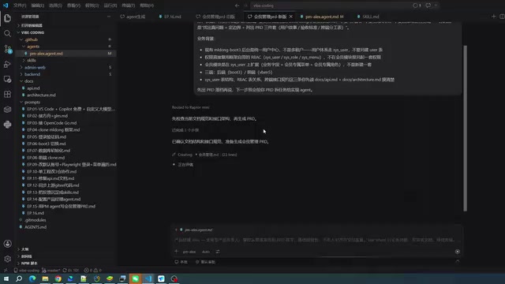Switch to the EP.16.md editor tab

170,17
